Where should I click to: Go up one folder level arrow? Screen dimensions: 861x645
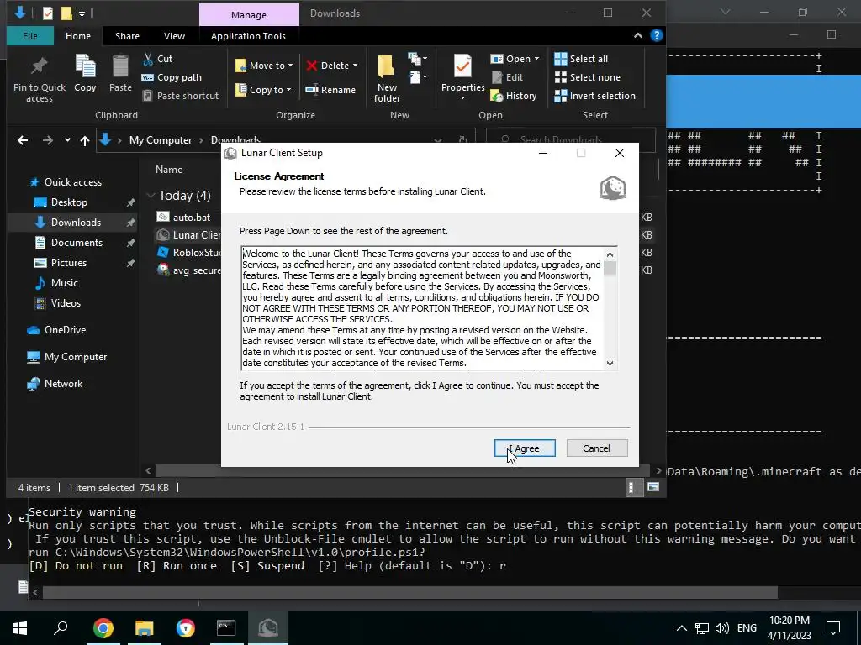click(x=85, y=140)
